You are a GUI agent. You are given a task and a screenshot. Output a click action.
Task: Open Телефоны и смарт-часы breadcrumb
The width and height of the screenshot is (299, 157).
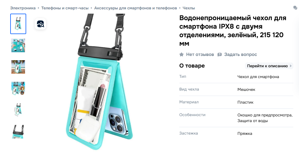coord(65,8)
